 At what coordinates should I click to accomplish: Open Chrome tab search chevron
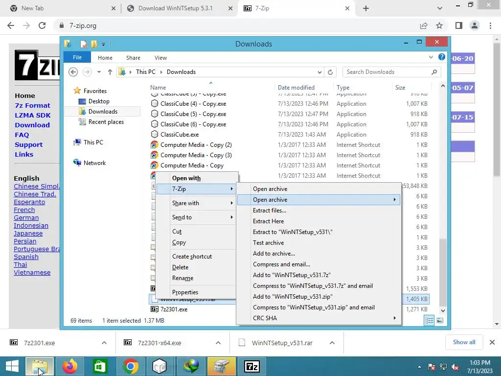point(440,8)
